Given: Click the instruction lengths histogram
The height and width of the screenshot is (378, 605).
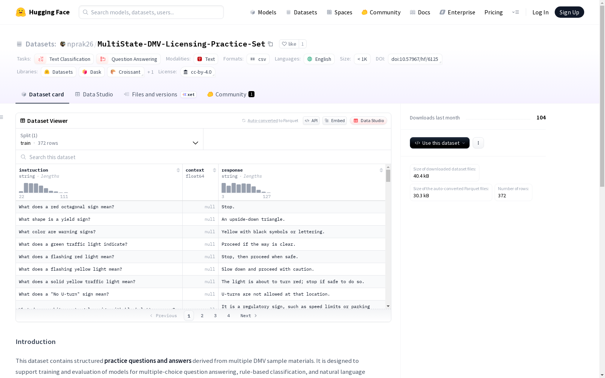Looking at the screenshot, I should [x=43, y=188].
